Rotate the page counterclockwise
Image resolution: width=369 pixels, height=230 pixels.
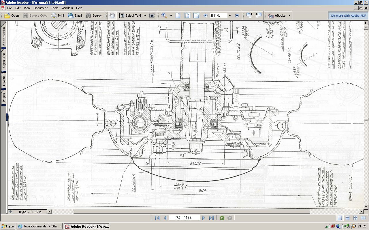pos(258,16)
